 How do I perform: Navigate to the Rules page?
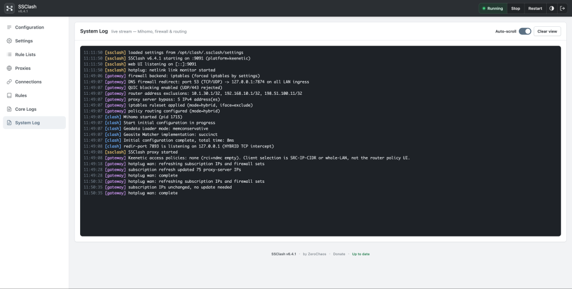click(x=34, y=95)
